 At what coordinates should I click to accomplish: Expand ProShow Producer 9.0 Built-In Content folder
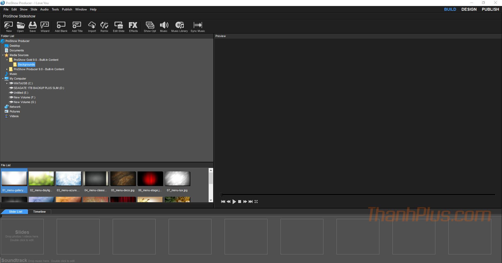pyautogui.click(x=7, y=69)
